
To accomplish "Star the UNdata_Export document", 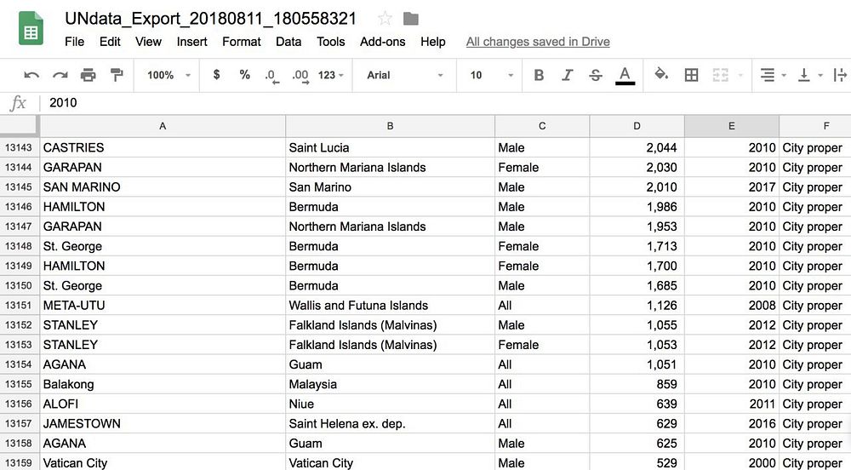I will (x=385, y=19).
